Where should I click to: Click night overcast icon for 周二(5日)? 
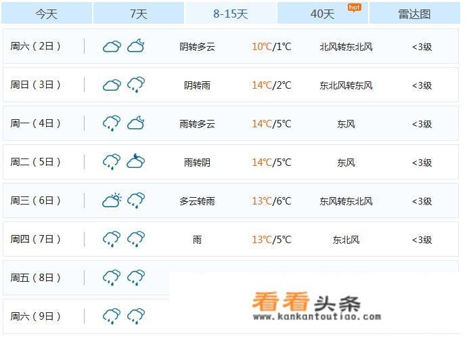pyautogui.click(x=136, y=161)
